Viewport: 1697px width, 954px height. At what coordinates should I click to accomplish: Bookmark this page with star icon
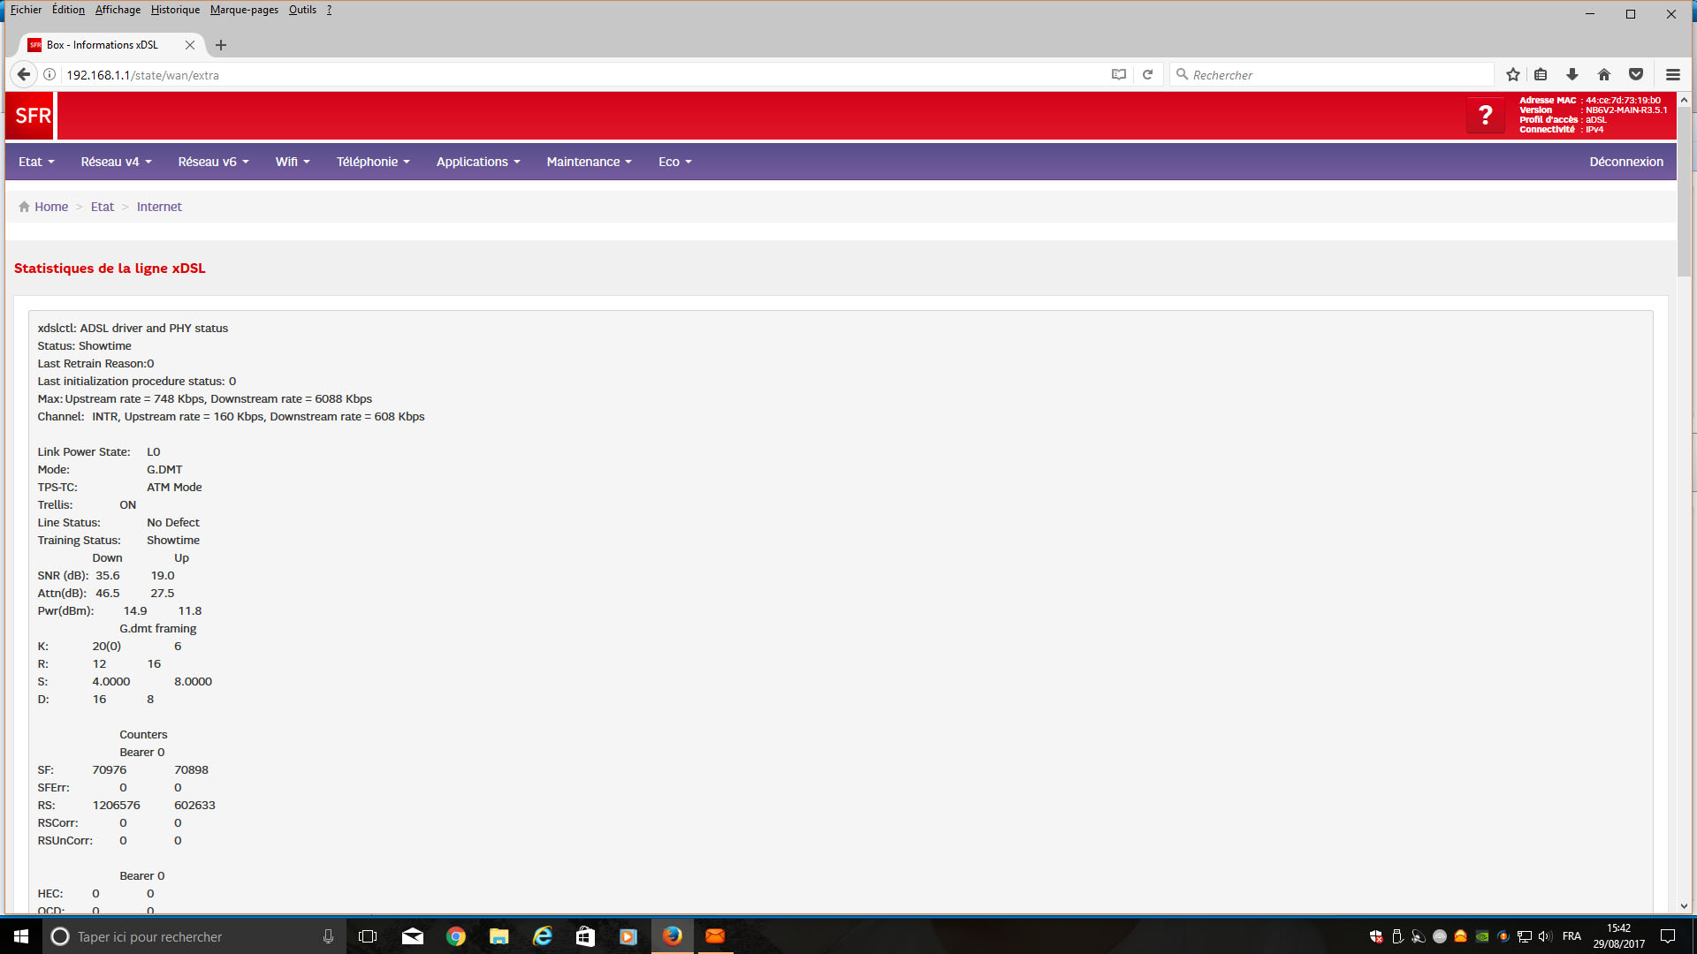tap(1513, 75)
